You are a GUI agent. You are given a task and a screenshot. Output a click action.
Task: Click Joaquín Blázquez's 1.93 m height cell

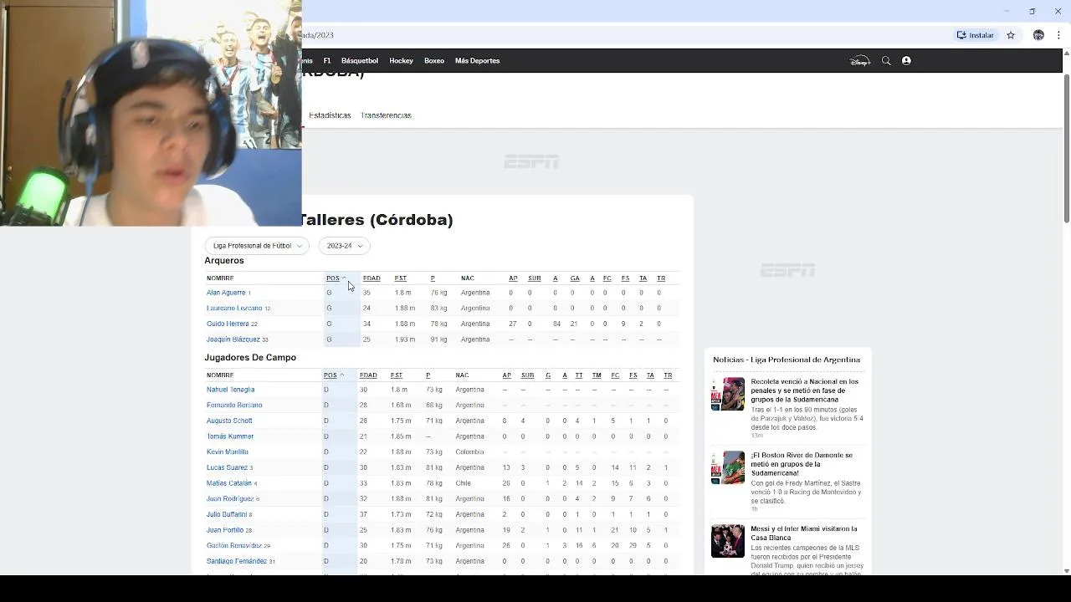click(x=405, y=339)
